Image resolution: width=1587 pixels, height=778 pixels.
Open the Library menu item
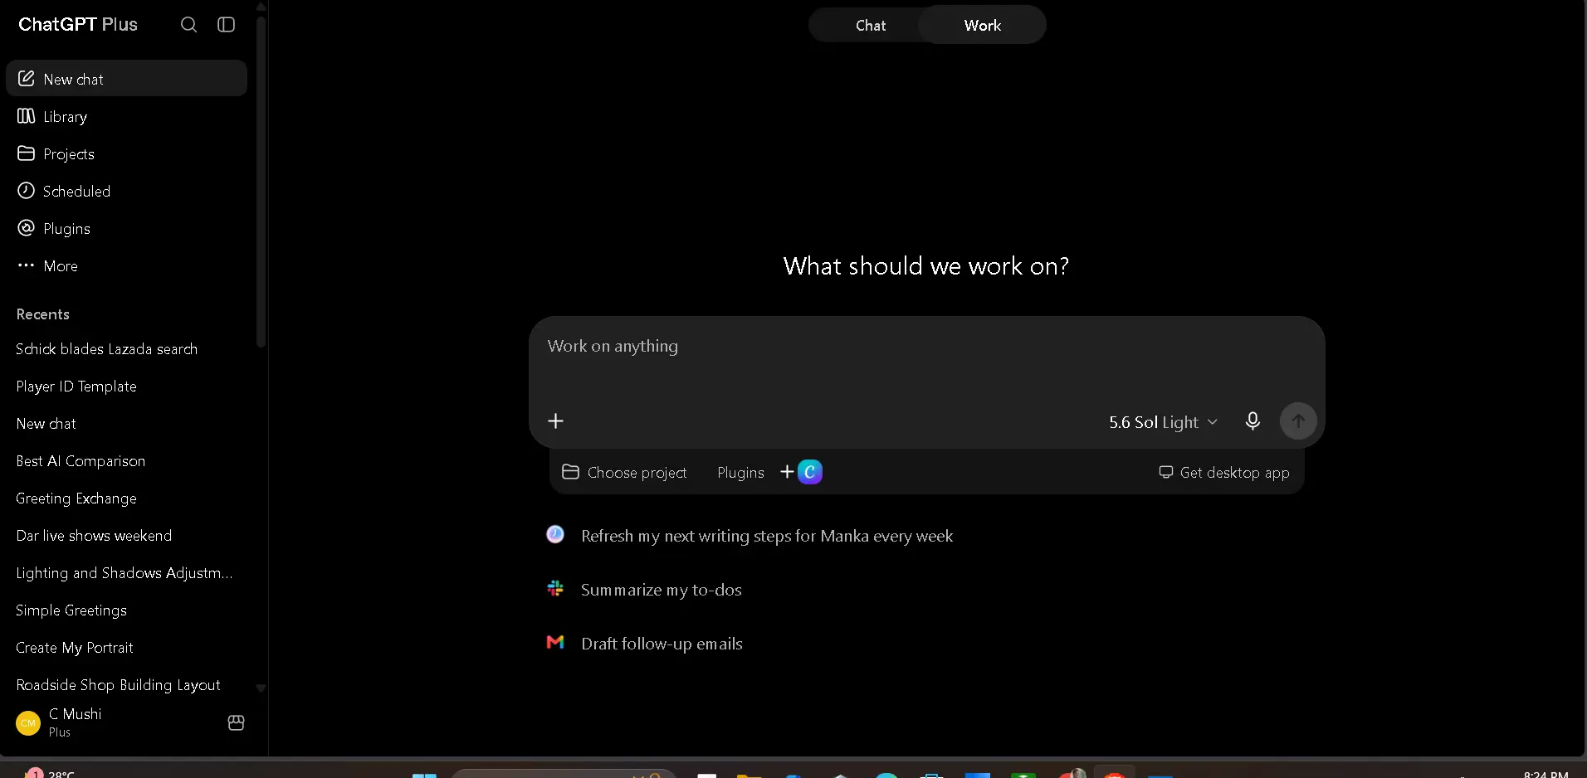(127, 116)
